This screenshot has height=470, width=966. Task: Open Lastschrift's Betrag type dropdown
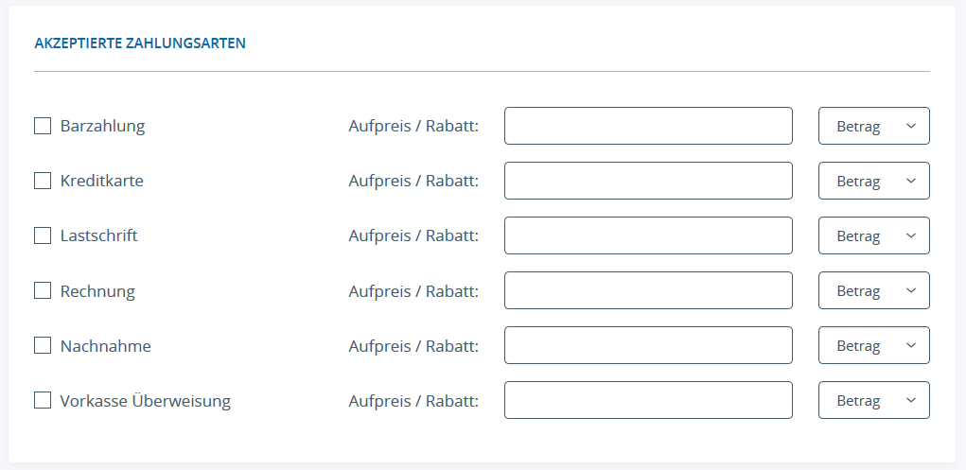point(873,235)
